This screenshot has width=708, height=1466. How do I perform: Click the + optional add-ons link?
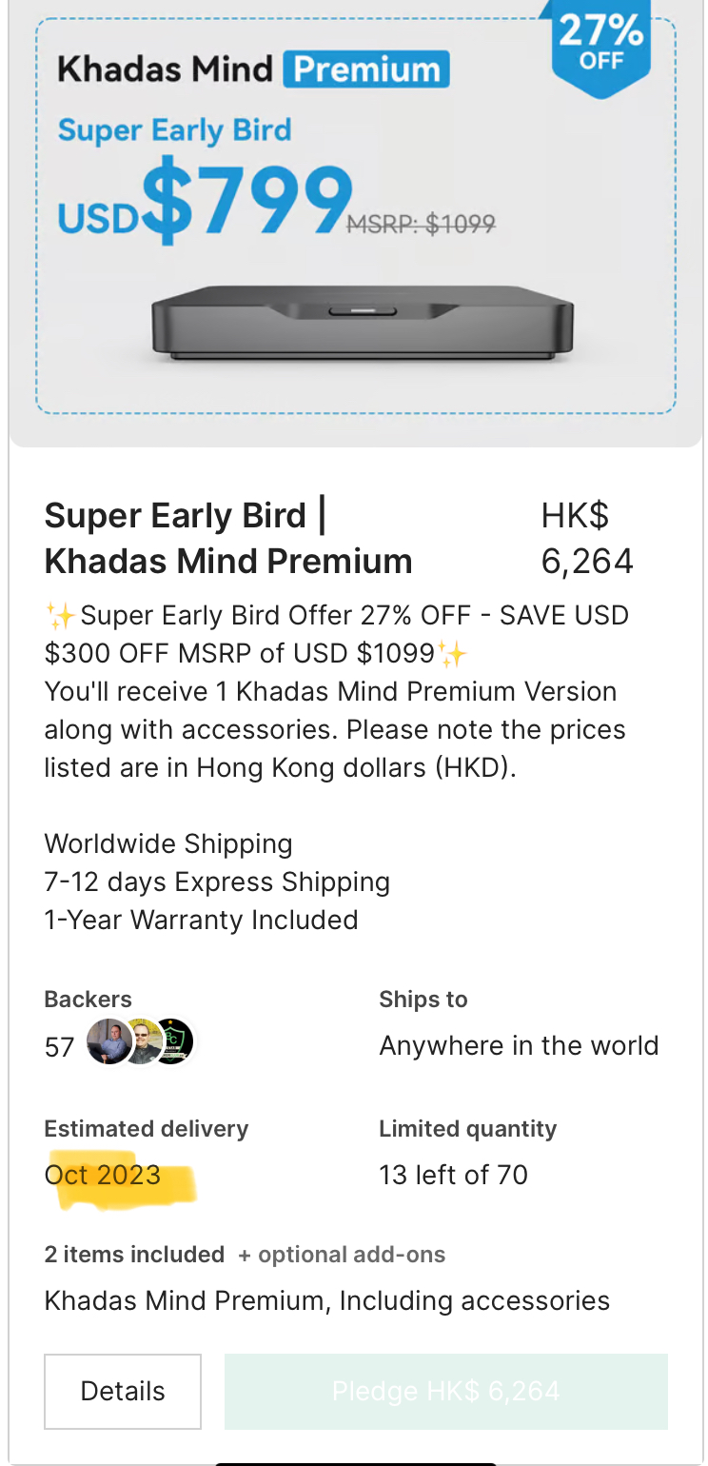click(342, 1255)
